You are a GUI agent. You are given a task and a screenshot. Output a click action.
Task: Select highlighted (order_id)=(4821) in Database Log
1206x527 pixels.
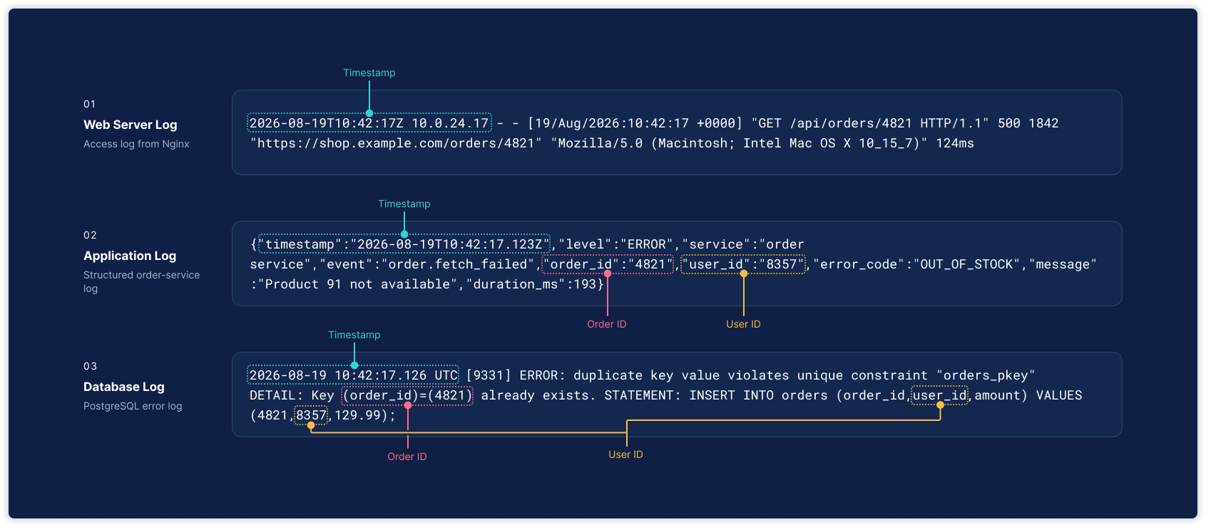407,395
